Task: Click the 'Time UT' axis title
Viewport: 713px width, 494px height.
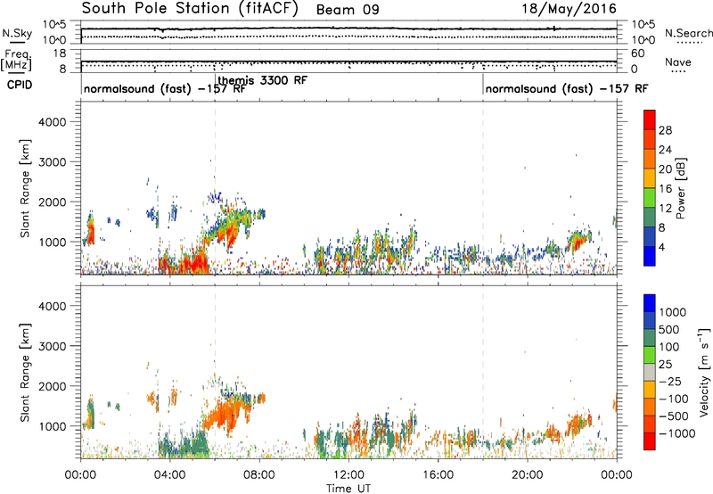Action: coord(348,489)
